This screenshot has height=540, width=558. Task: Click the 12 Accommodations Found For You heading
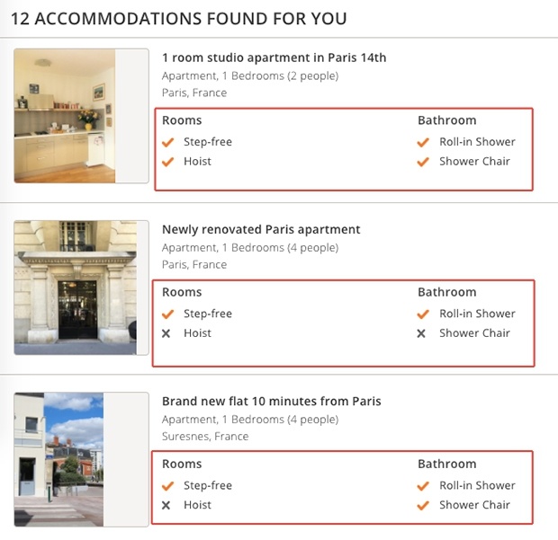point(179,19)
